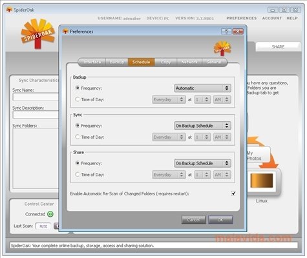Click the USERNAME label in header
This screenshot has height=258, width=307.
(110, 18)
